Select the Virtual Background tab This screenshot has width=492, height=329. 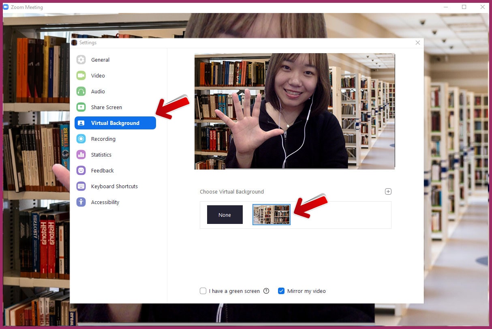click(115, 123)
